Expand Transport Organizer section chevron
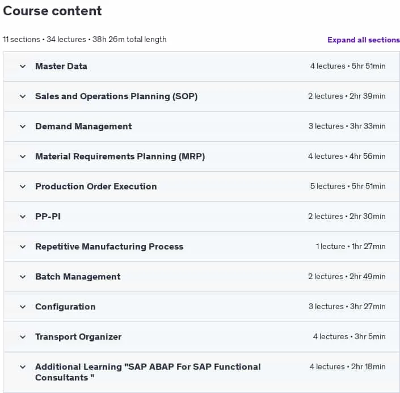 tap(23, 337)
